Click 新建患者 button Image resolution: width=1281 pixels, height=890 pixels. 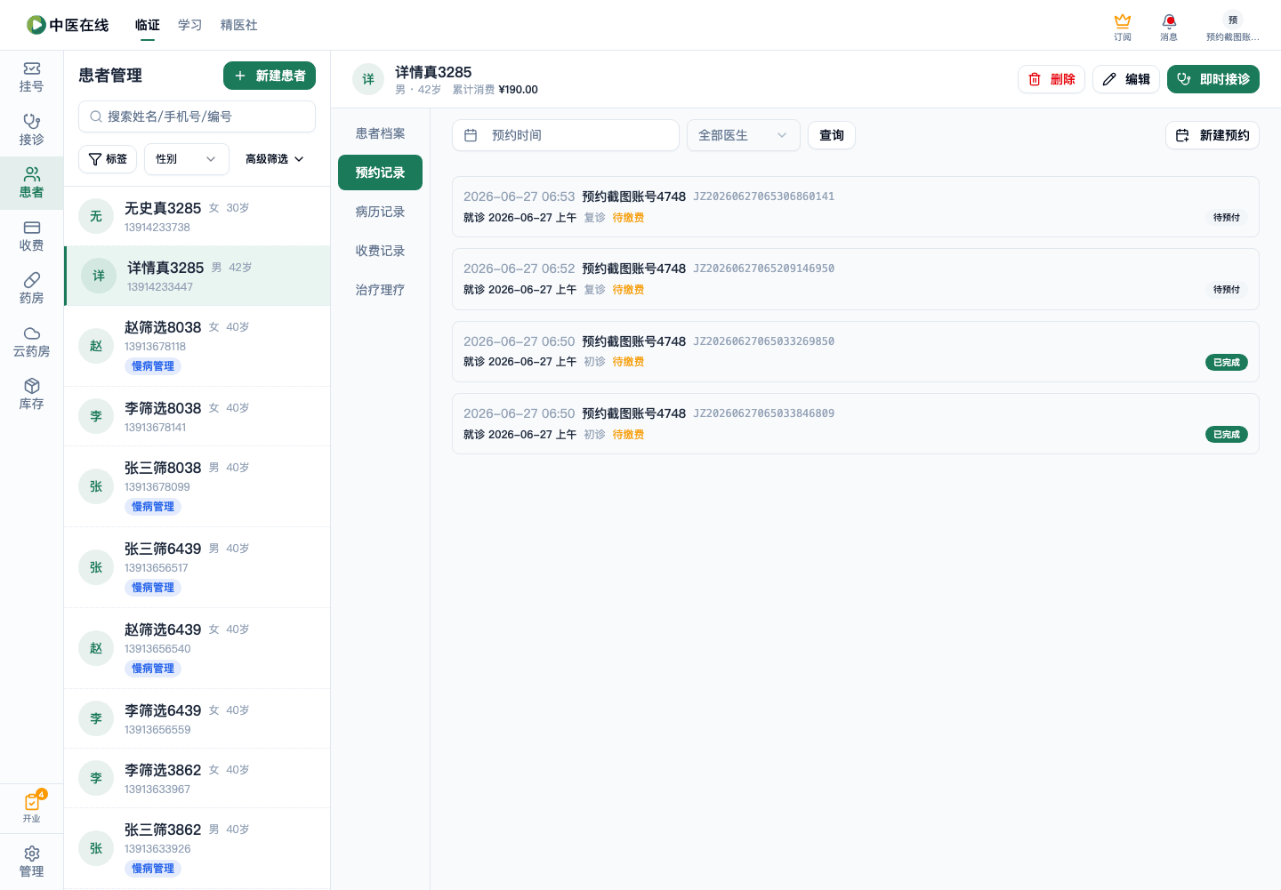270,76
